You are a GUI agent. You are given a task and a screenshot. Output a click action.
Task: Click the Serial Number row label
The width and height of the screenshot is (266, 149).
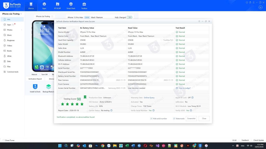pos(64,68)
